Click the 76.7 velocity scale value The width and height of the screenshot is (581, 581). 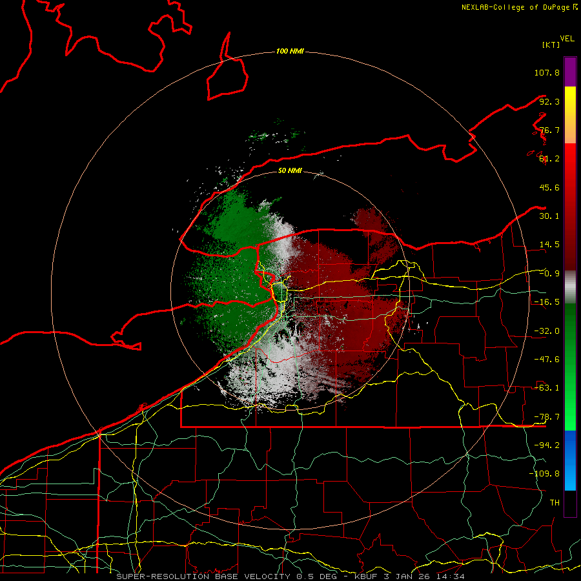pos(549,130)
